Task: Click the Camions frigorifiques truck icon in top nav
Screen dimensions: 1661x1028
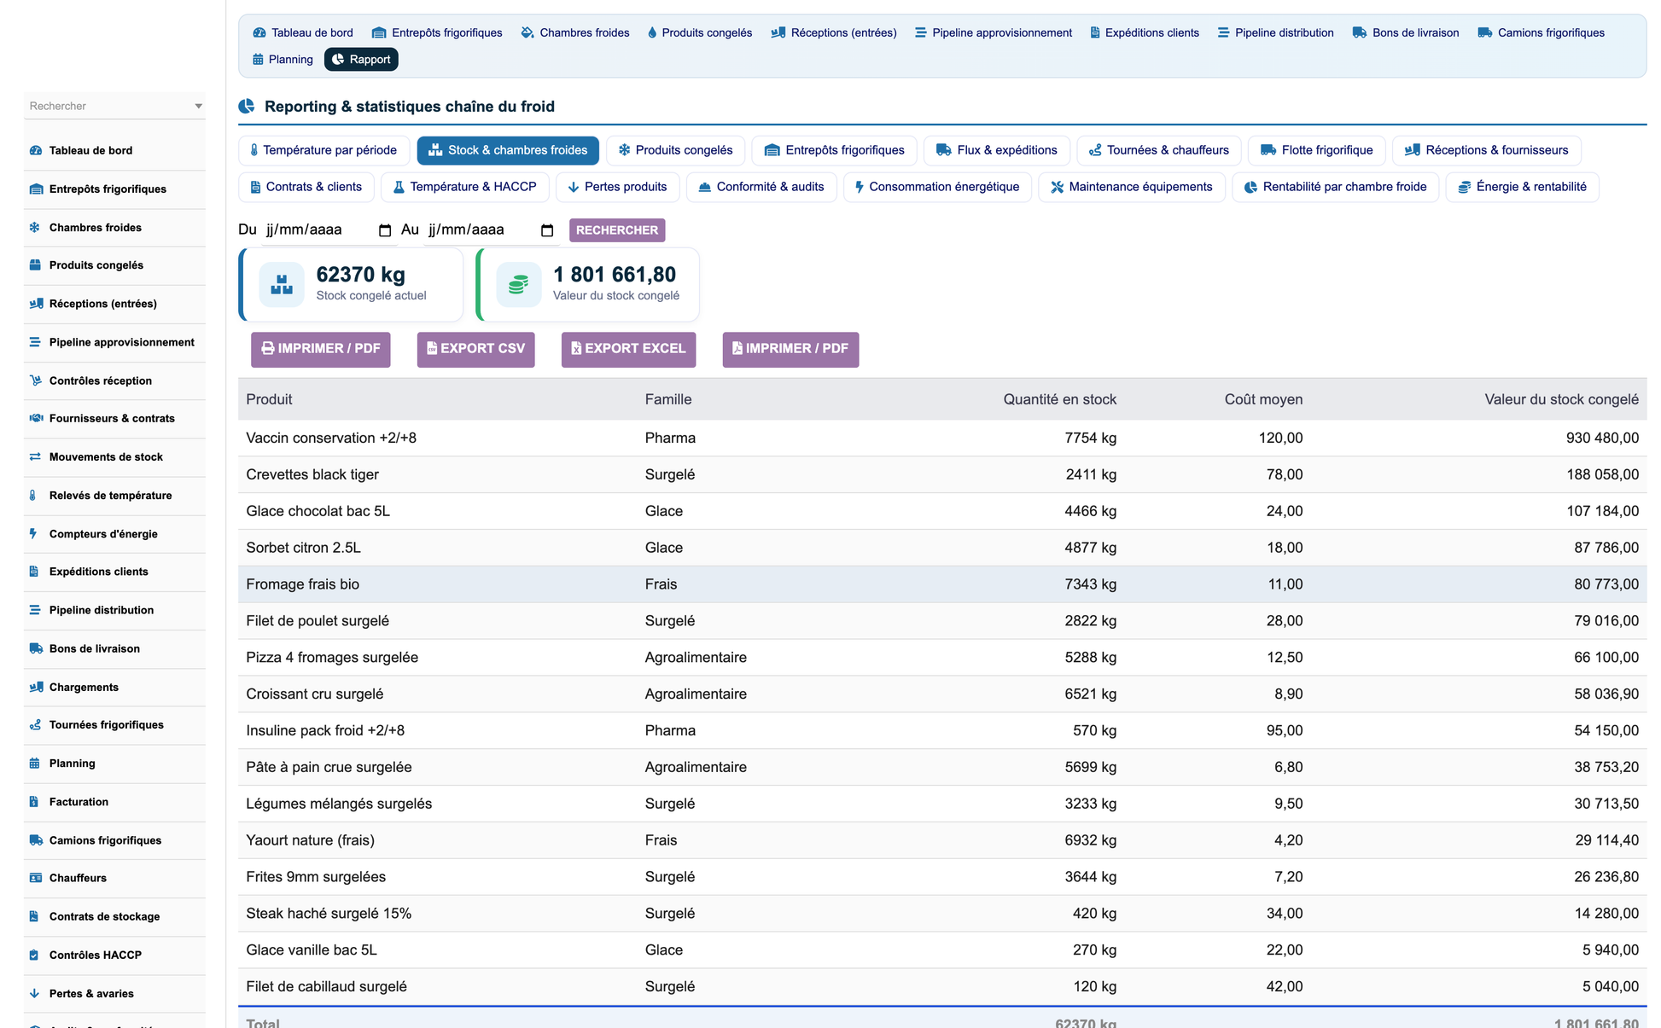Action: point(1485,32)
